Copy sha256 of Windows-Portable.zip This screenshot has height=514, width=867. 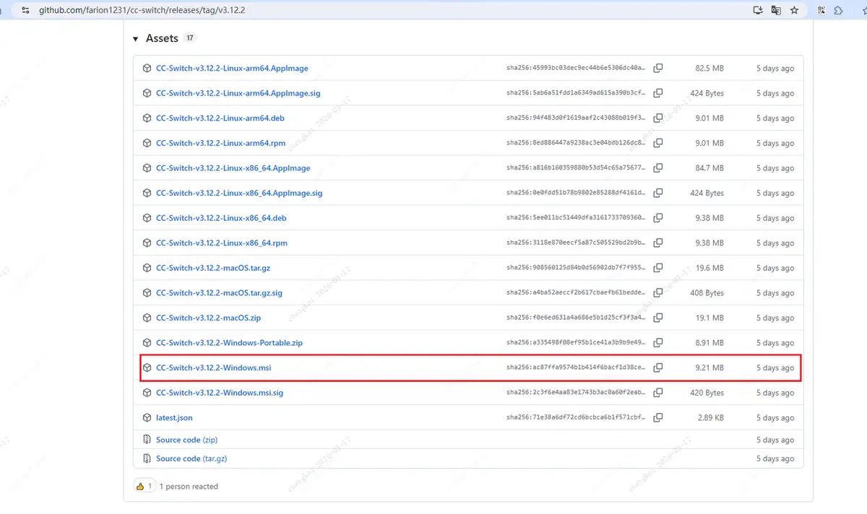pyautogui.click(x=658, y=343)
